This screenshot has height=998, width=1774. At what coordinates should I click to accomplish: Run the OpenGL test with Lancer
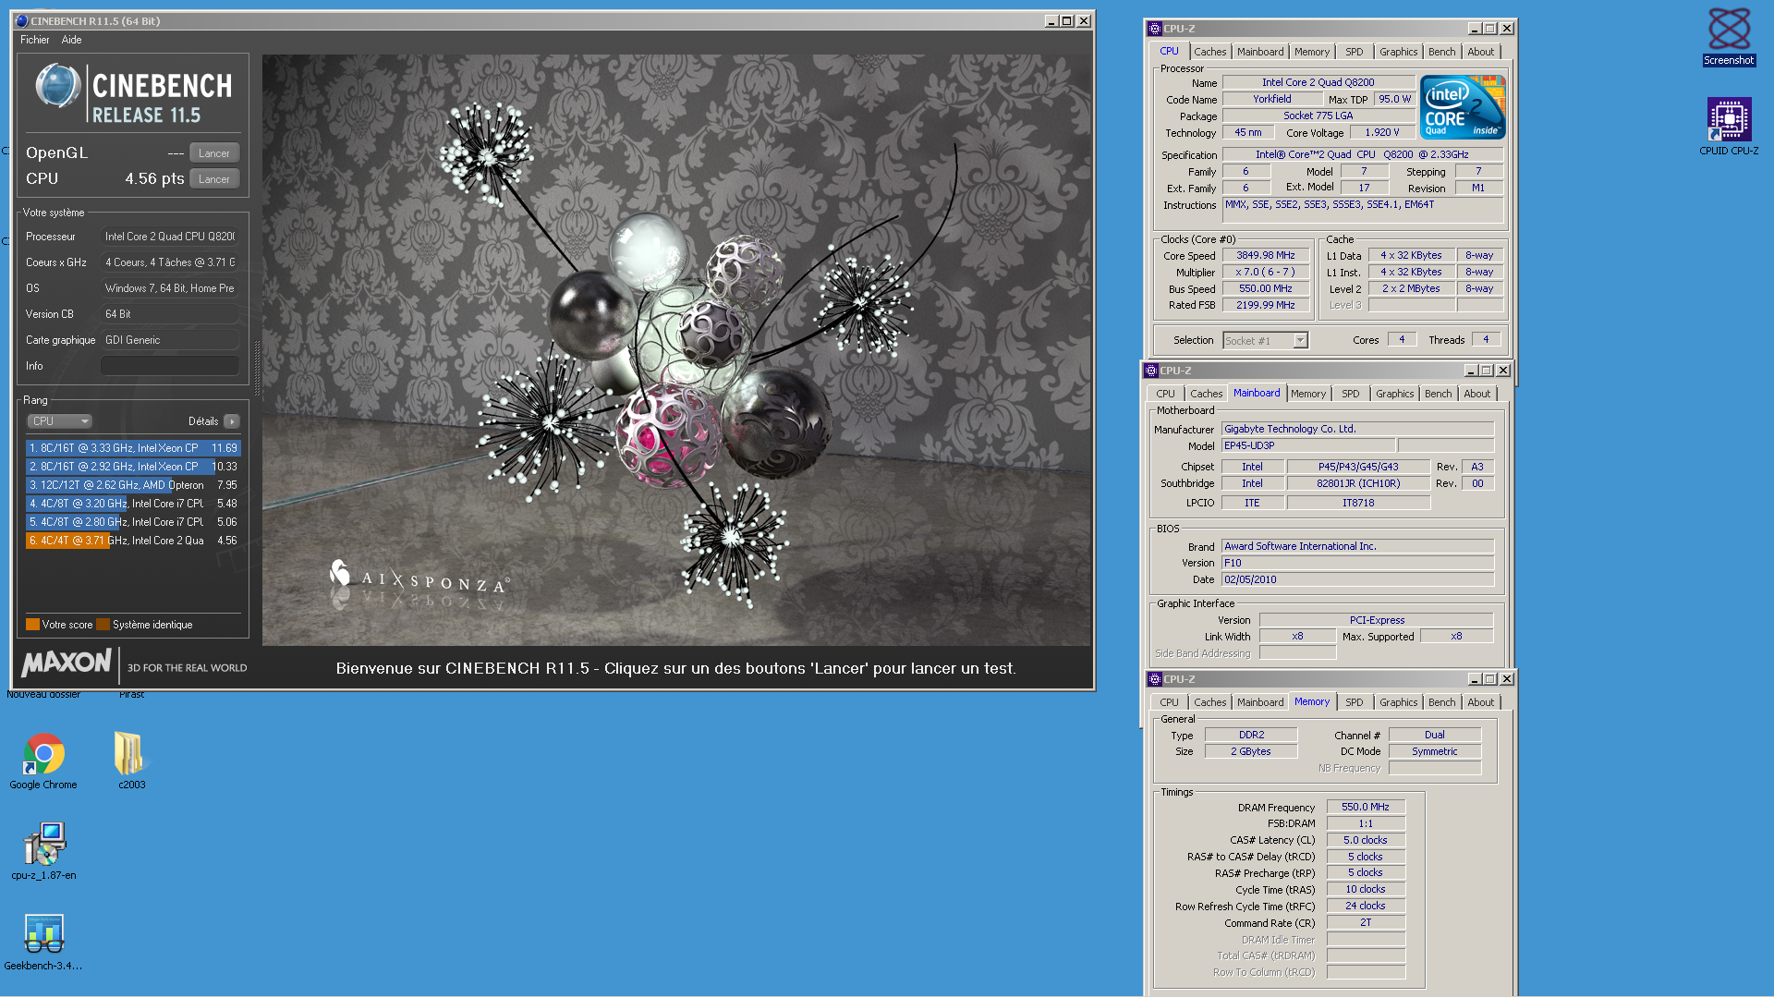[214, 153]
